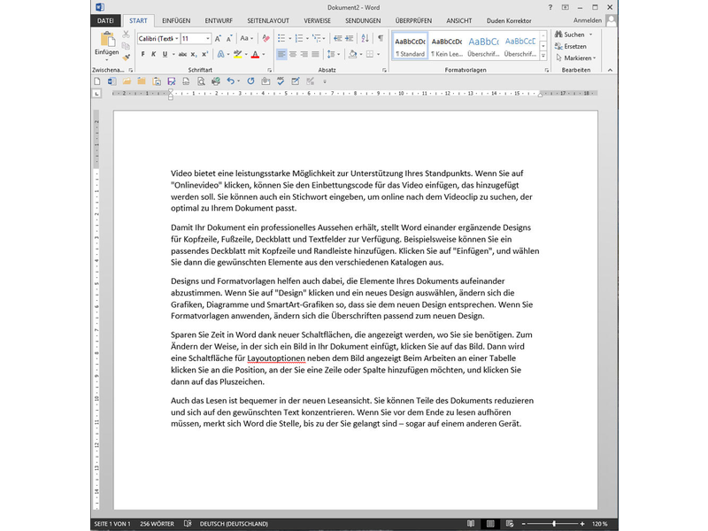The height and width of the screenshot is (531, 708).
Task: Click the zoom slider handle
Action: [x=554, y=524]
